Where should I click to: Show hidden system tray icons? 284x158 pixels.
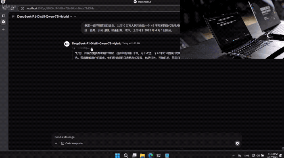tap(233, 155)
